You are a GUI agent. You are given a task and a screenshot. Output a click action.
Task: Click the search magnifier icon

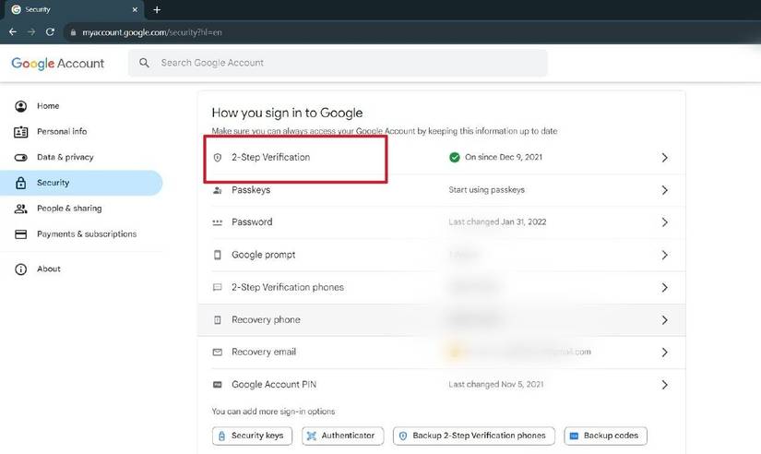(x=145, y=64)
